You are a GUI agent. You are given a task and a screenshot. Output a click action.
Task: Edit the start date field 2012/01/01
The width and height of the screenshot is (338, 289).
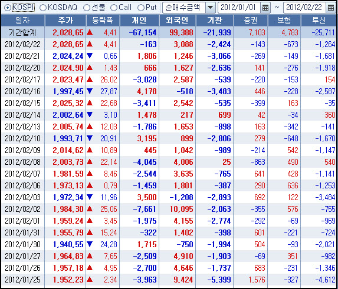(239, 8)
